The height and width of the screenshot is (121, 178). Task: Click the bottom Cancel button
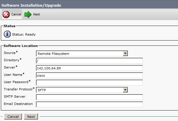pos(13,116)
